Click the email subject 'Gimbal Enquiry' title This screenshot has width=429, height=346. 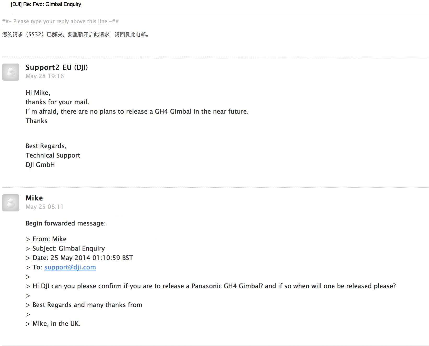pyautogui.click(x=46, y=4)
